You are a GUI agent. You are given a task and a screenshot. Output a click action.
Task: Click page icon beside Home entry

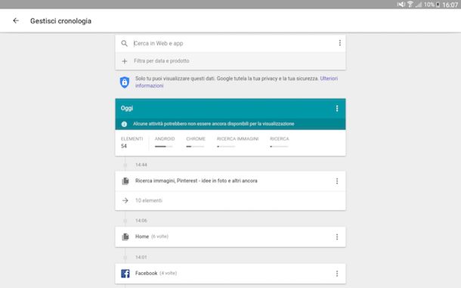point(125,237)
